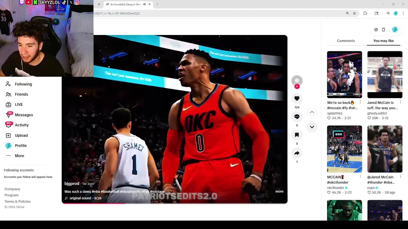Expand the Program footer section

pos(11,195)
